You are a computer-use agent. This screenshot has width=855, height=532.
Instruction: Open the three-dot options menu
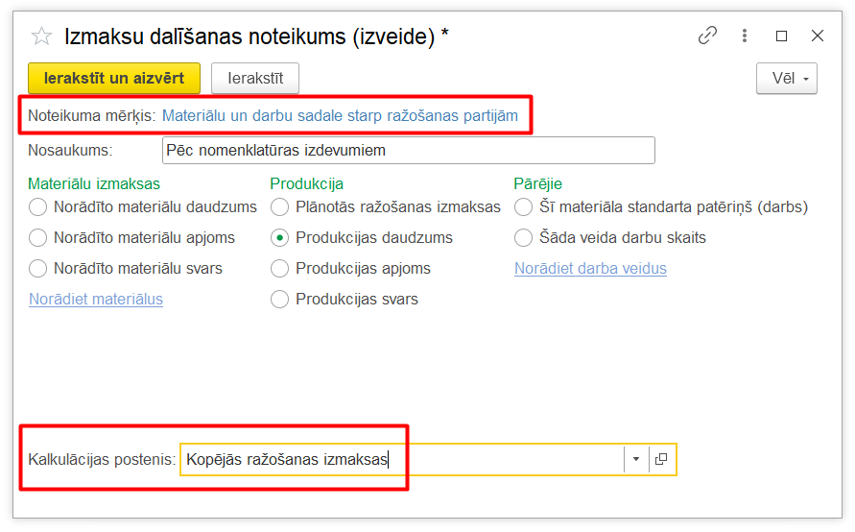click(x=745, y=36)
